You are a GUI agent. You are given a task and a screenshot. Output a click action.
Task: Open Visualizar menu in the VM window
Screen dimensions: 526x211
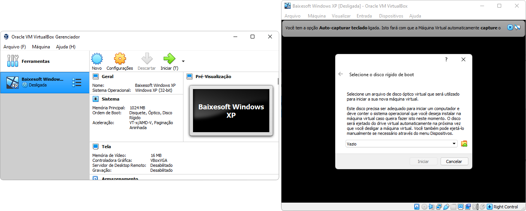coord(341,16)
